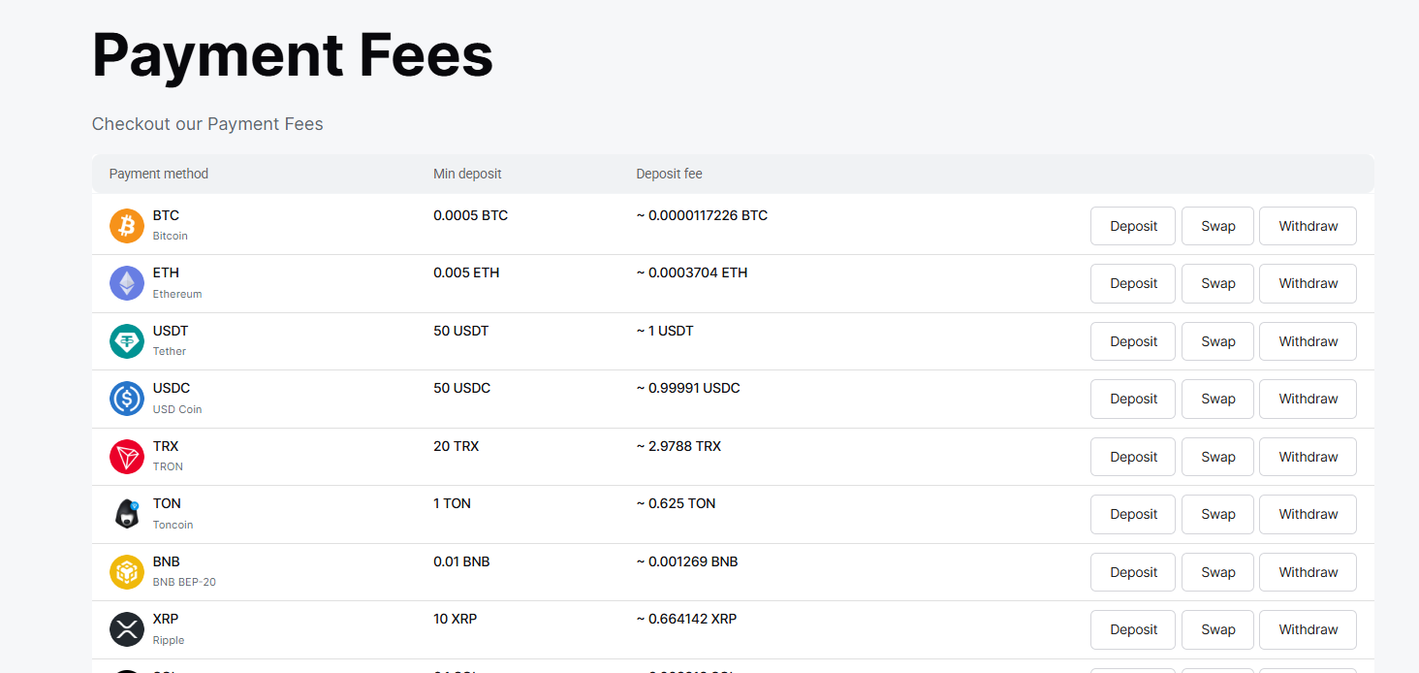Click the TRON TRX coin icon

click(127, 457)
